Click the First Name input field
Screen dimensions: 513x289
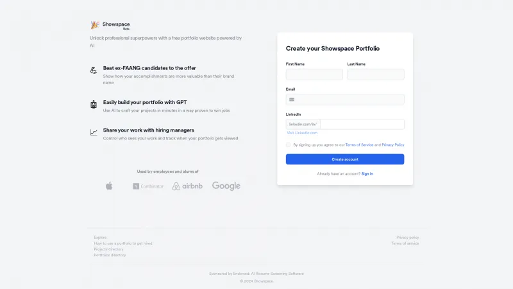click(x=314, y=74)
